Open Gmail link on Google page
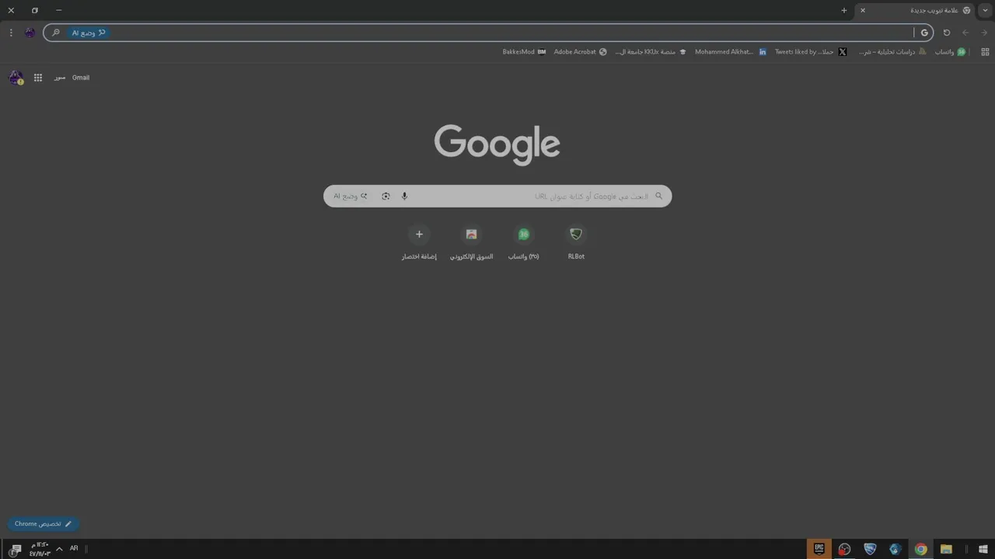This screenshot has width=995, height=559. tap(81, 78)
